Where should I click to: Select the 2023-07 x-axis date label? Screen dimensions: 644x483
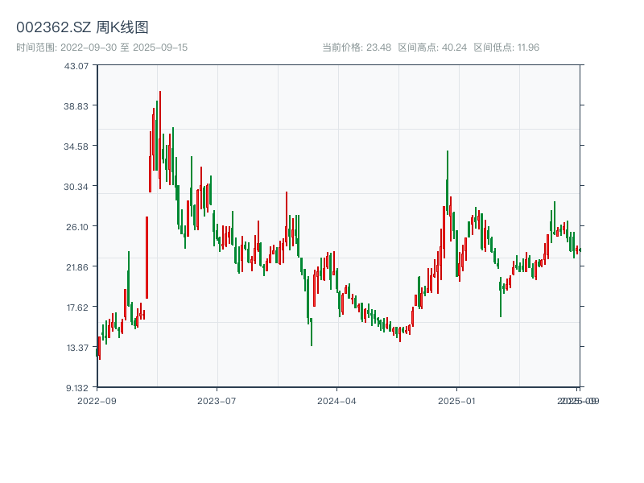click(217, 400)
